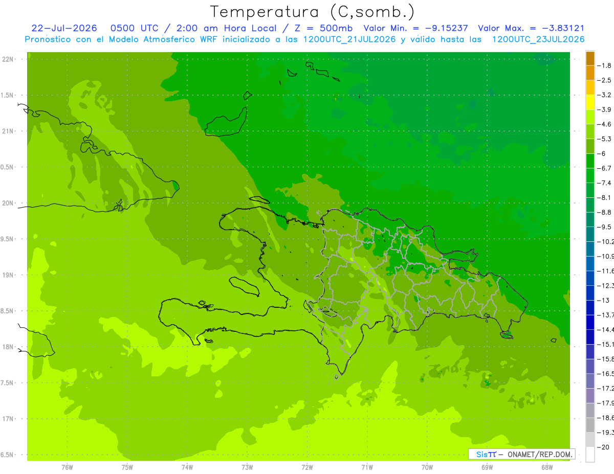The width and height of the screenshot is (614, 474).
Task: Click the legend value "-4.6"
Action: coord(604,124)
